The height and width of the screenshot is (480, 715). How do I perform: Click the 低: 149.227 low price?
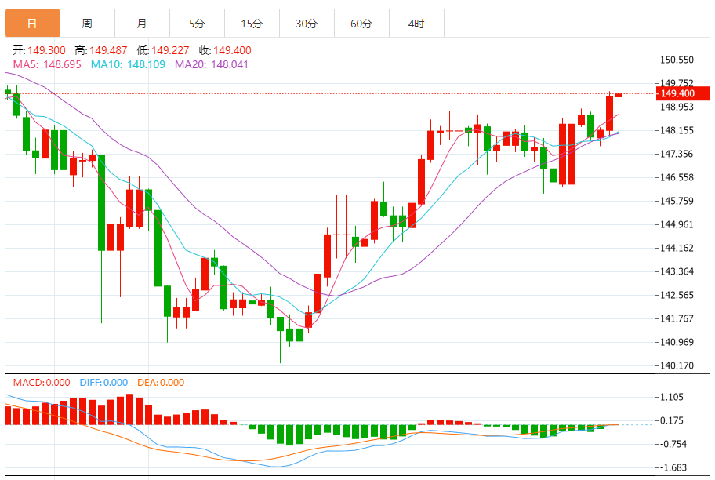tap(163, 50)
